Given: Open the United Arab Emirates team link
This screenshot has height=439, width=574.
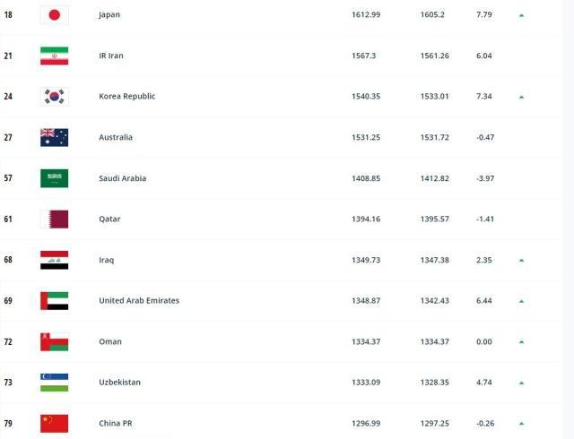Looking at the screenshot, I should point(139,301).
